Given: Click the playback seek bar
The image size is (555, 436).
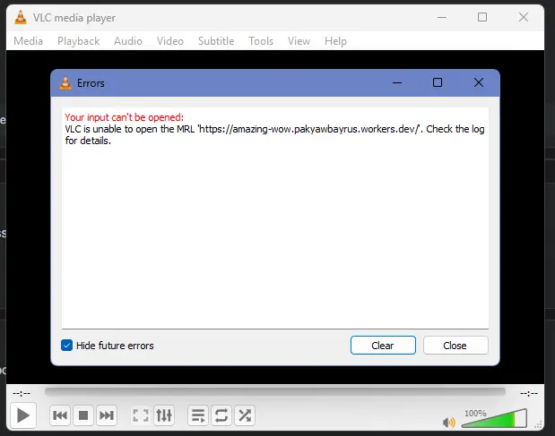Looking at the screenshot, I should 275,392.
